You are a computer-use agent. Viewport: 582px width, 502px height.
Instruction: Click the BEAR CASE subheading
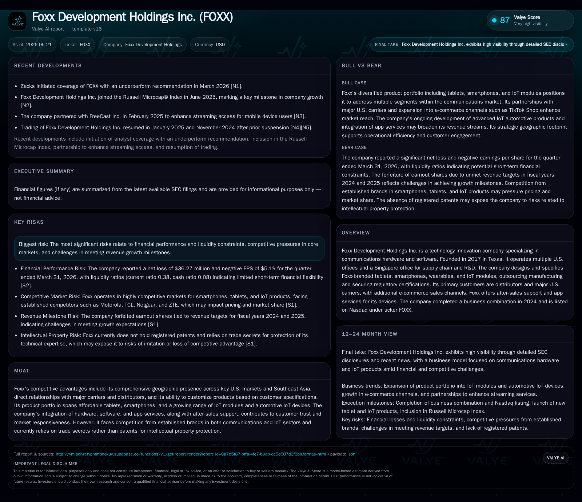point(354,148)
